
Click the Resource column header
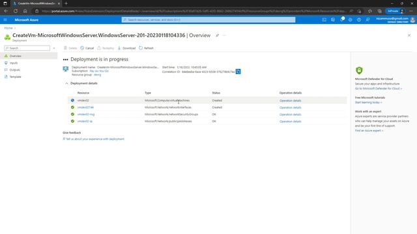coord(83,93)
